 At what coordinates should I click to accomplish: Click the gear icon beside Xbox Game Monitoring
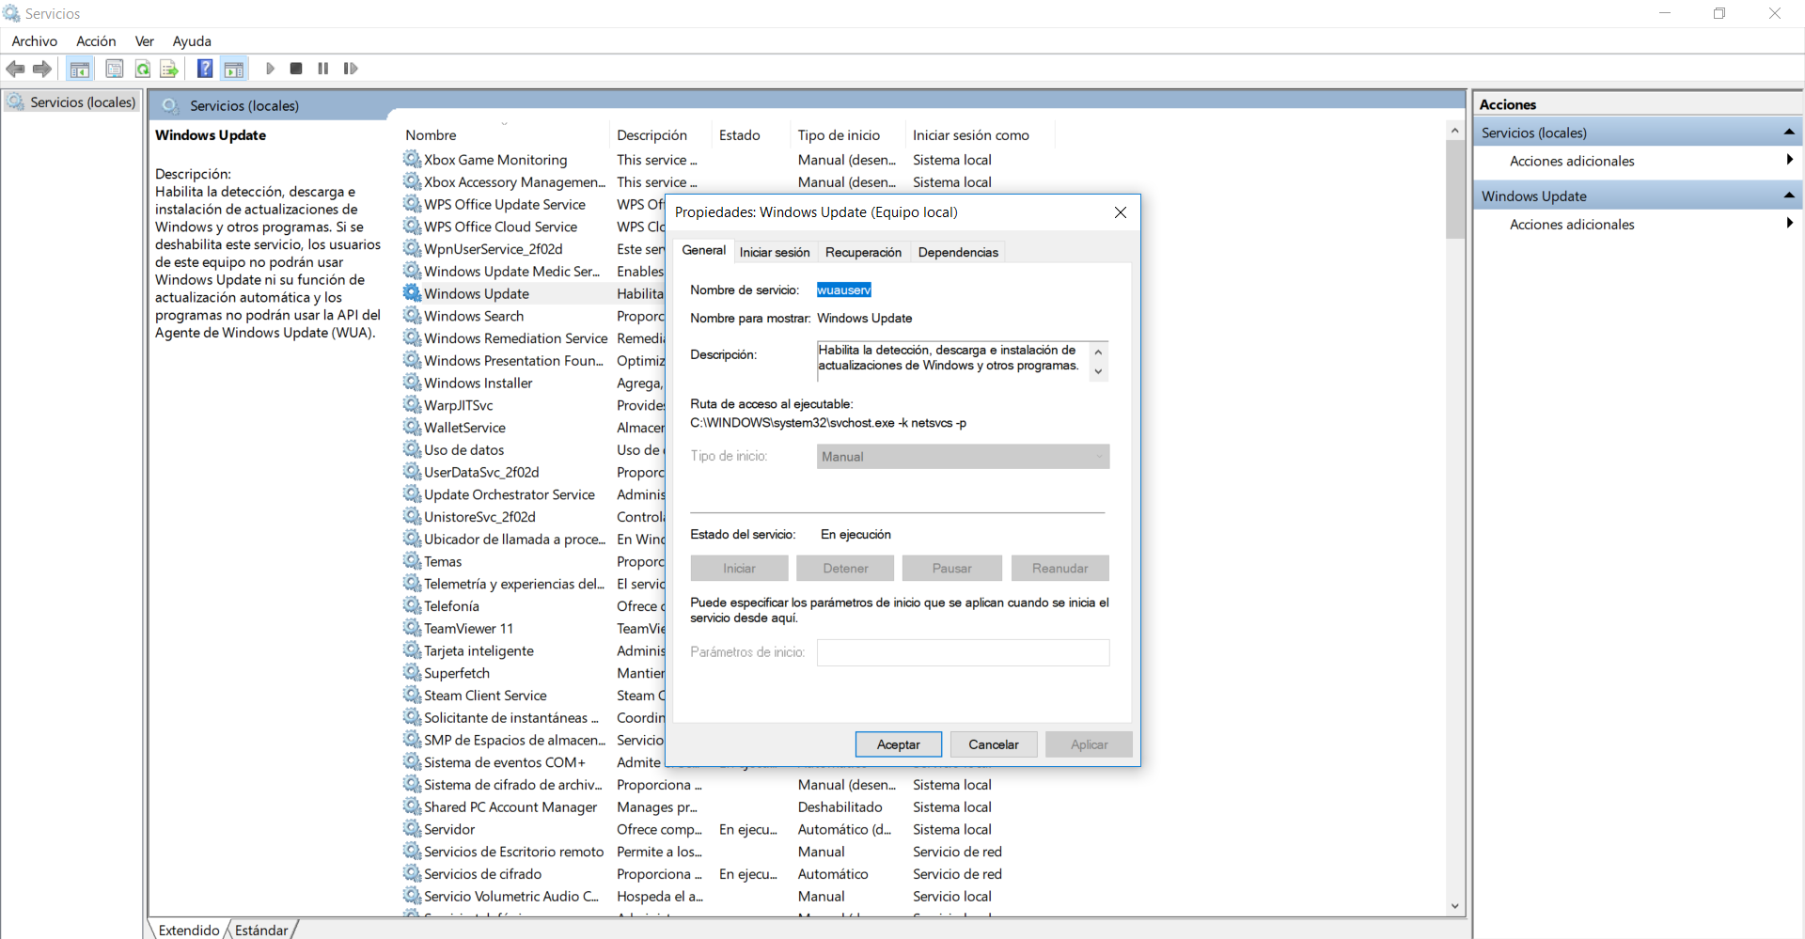[412, 159]
